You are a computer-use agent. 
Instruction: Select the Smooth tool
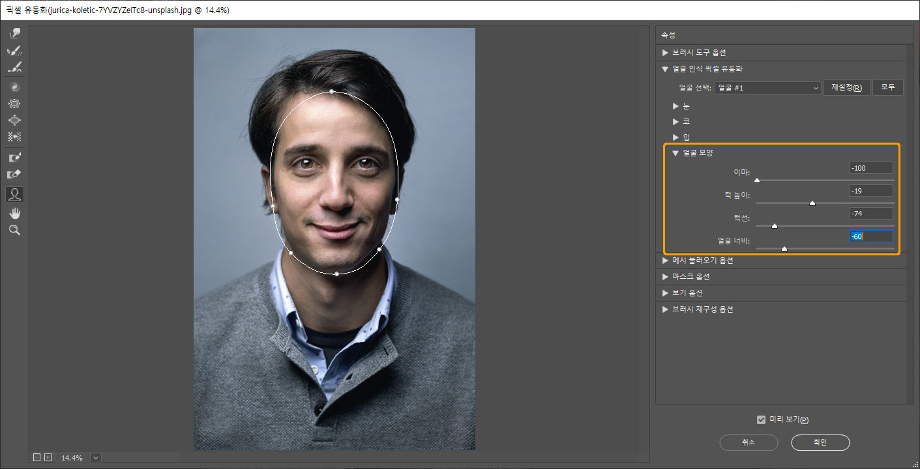point(14,68)
